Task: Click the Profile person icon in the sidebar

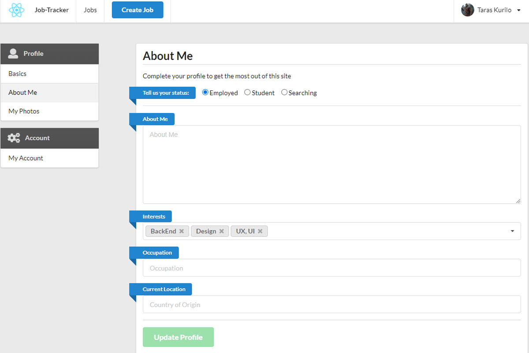Action: click(13, 53)
